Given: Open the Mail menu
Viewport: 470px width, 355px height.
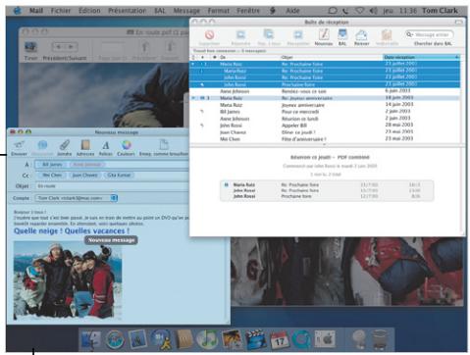Looking at the screenshot, I should 36,11.
